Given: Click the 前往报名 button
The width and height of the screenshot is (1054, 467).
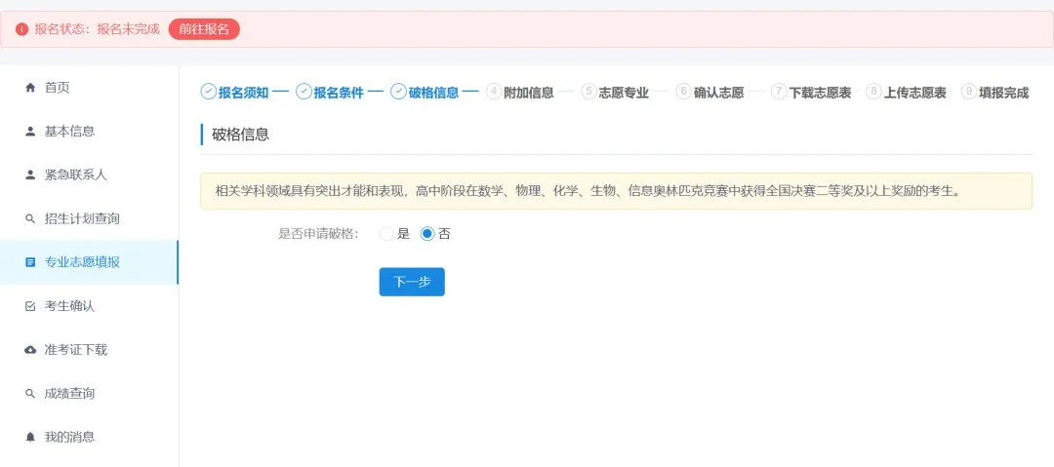Looking at the screenshot, I should tap(204, 29).
